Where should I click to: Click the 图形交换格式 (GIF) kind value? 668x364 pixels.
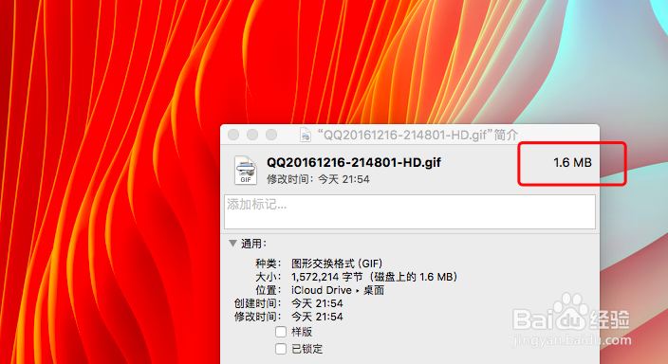tap(337, 264)
